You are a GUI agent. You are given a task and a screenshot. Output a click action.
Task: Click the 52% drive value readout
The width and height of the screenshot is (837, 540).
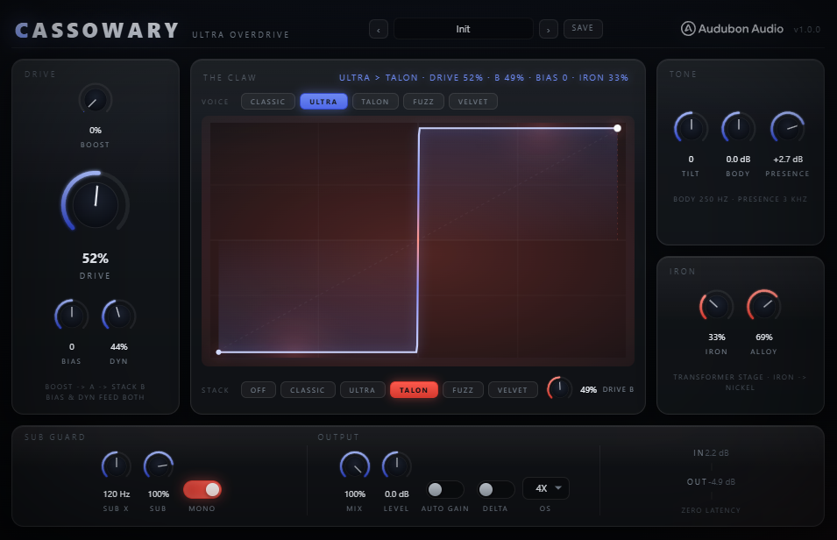95,259
